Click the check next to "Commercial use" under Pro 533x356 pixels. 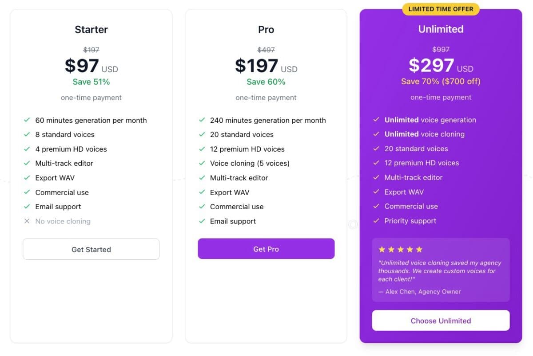(201, 207)
